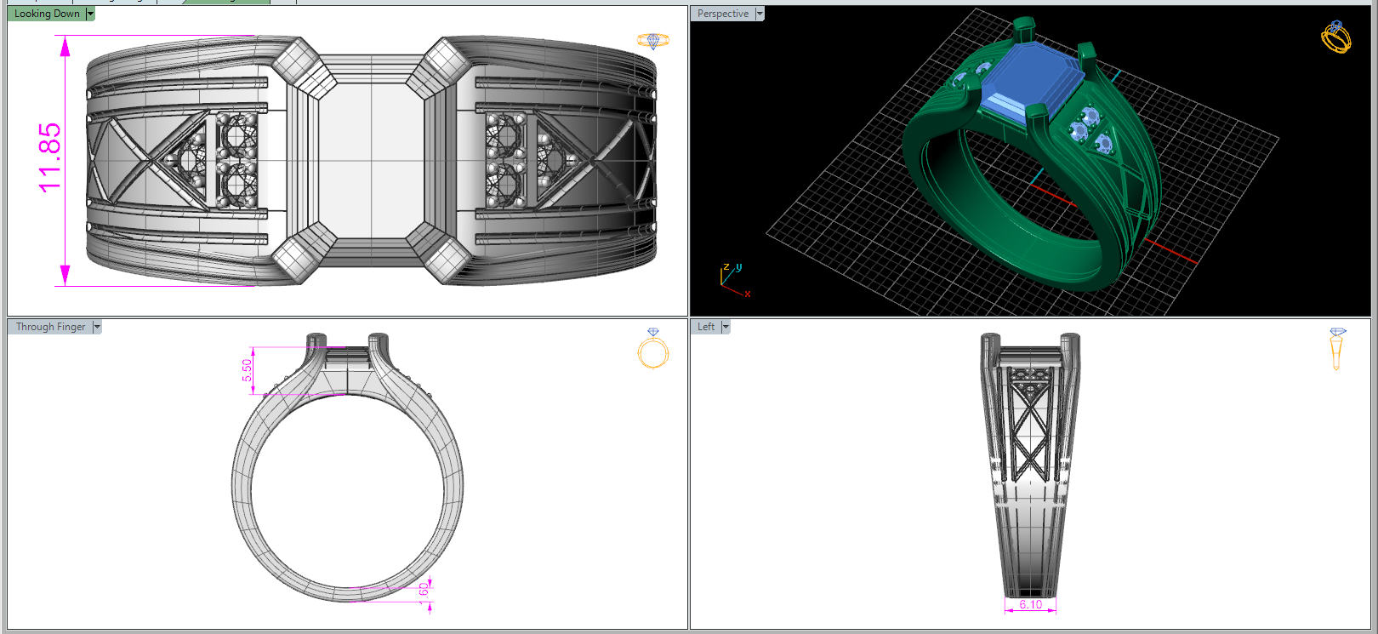This screenshot has height=634, width=1378.
Task: Select the blue center gemstone in Perspective view
Action: point(1032,81)
